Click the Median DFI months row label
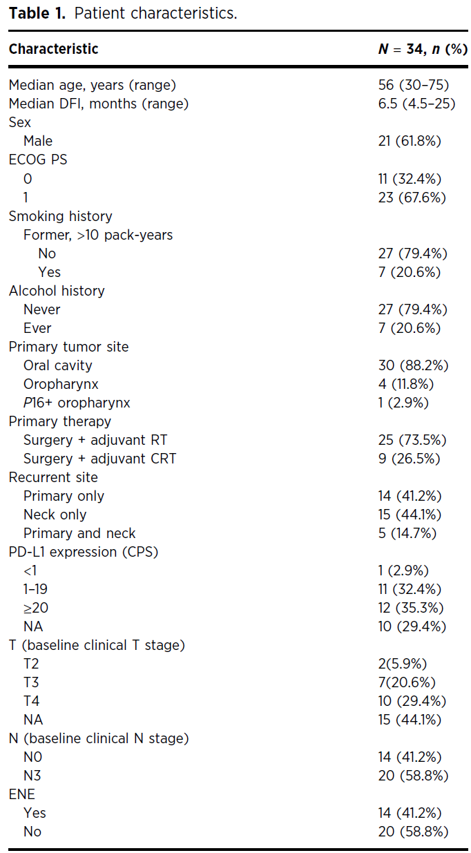Screen dimensions: 471x853 [x=99, y=104]
